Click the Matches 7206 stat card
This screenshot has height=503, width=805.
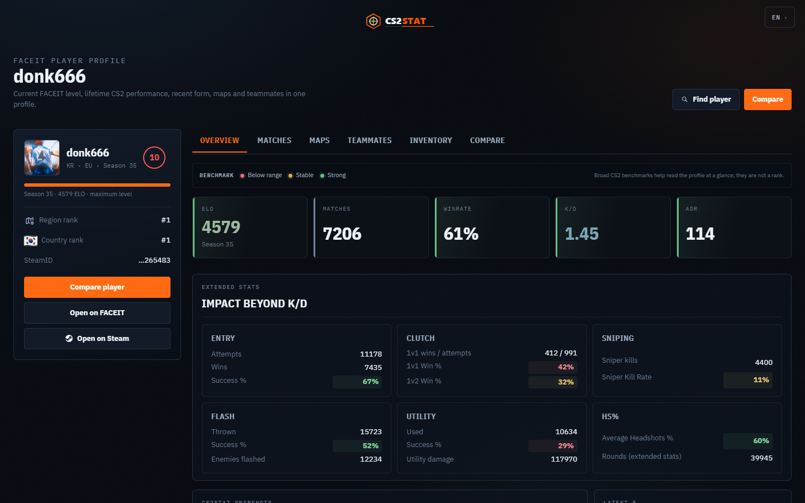371,227
